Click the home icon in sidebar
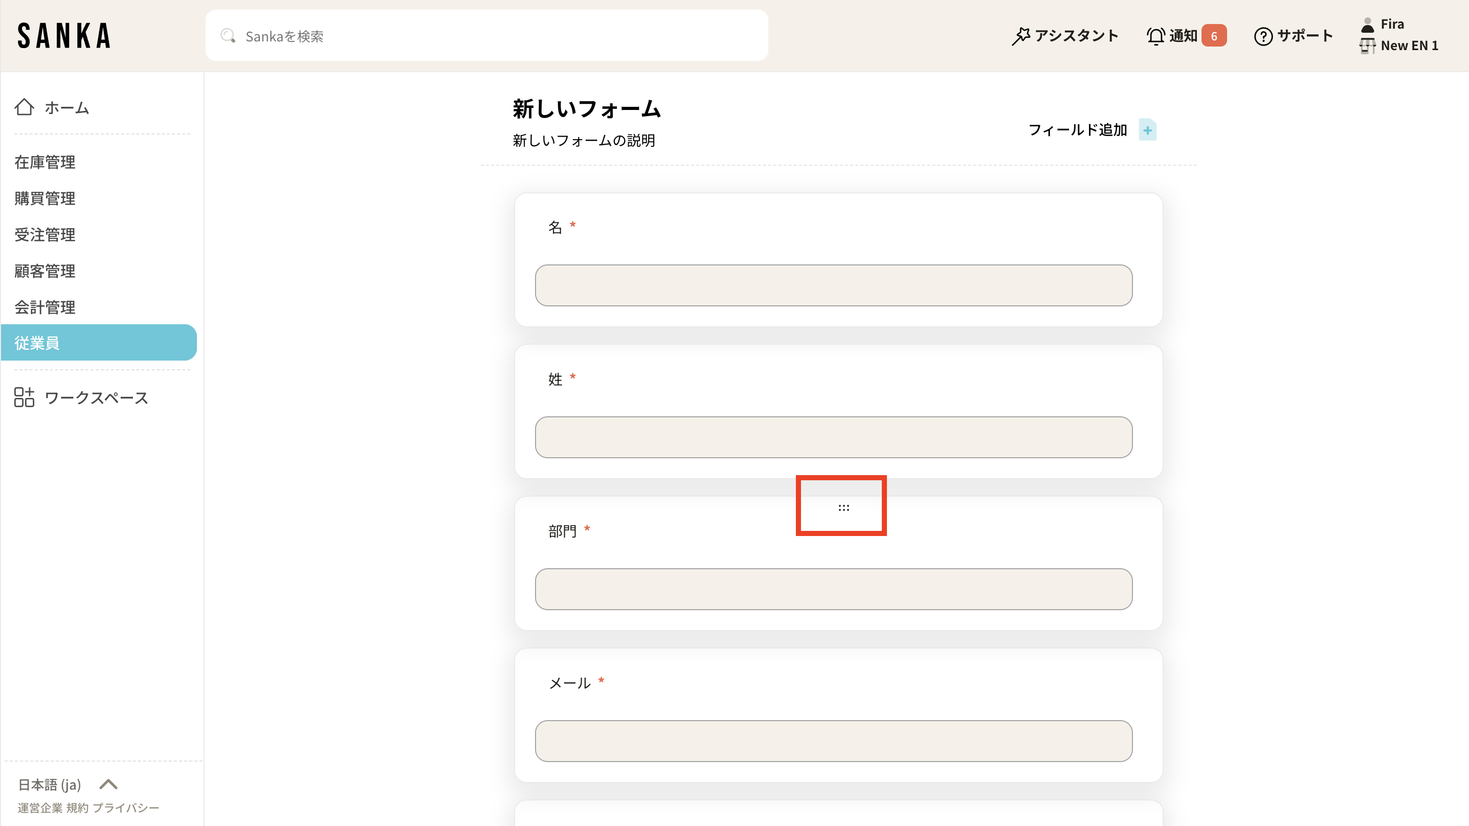 pyautogui.click(x=25, y=107)
